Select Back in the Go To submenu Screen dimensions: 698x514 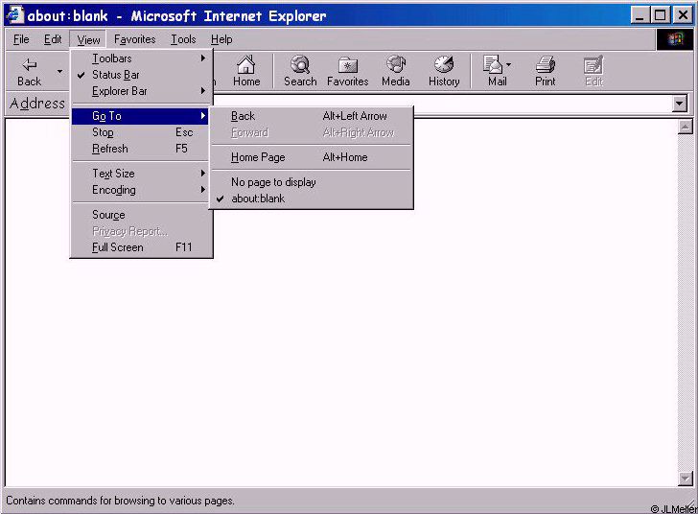[x=311, y=116]
